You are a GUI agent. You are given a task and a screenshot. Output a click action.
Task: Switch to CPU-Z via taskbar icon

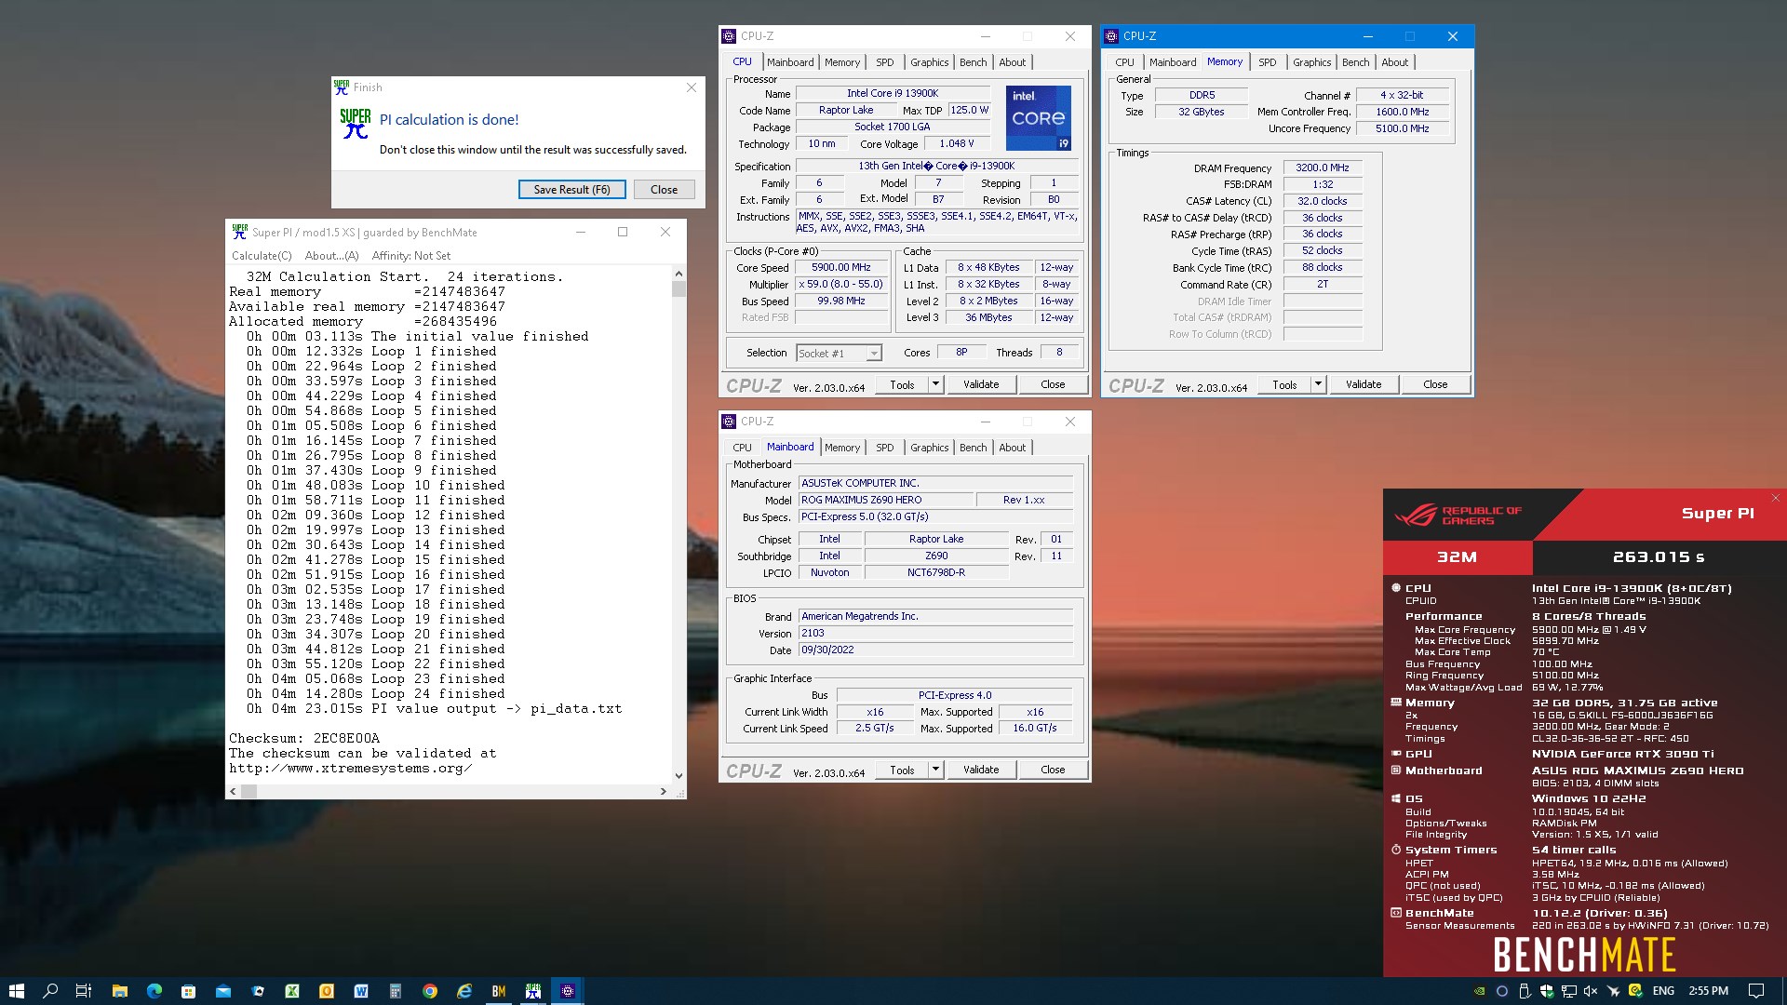coord(568,991)
